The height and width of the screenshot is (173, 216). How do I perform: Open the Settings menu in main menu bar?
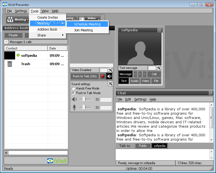pyautogui.click(x=21, y=11)
